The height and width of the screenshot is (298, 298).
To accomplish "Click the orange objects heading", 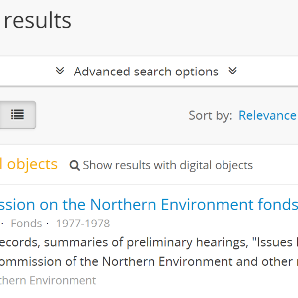I will click(x=29, y=164).
